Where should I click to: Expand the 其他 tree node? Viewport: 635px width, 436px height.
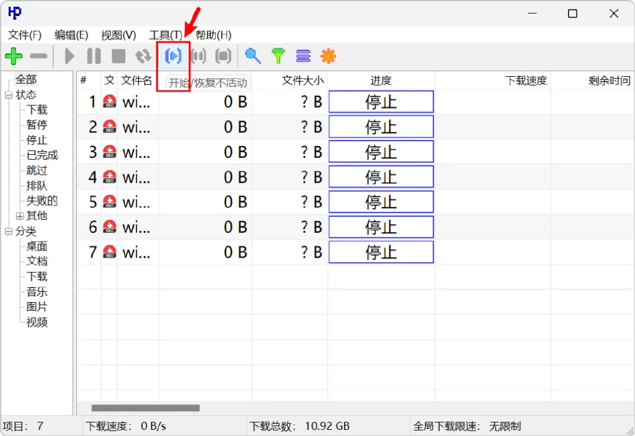click(x=20, y=216)
